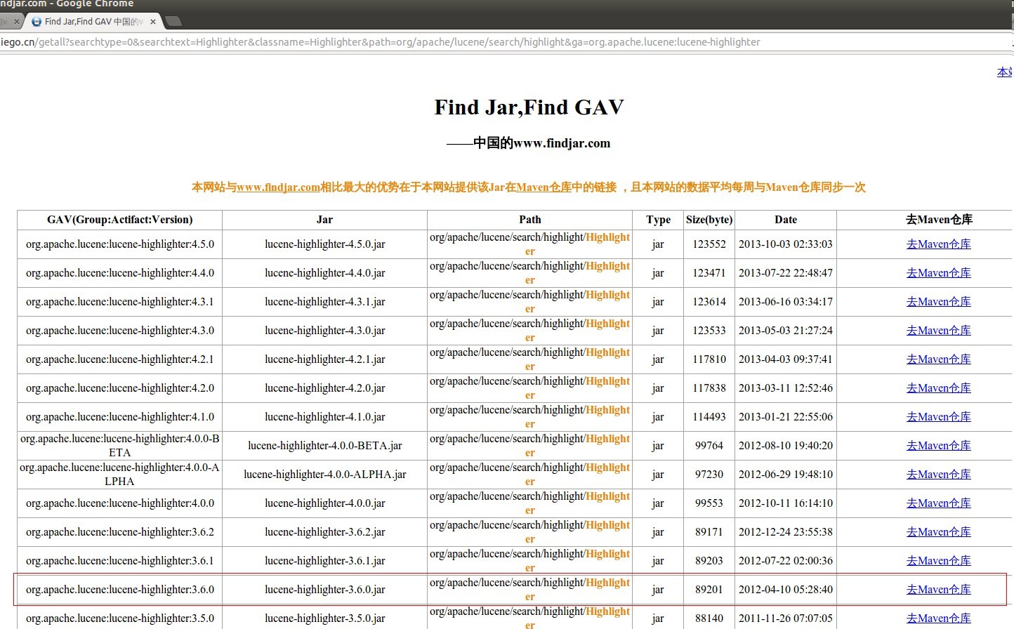Switch to the "Find Jar,Find GAV" browser tab
The height and width of the screenshot is (629, 1014).
[x=91, y=21]
